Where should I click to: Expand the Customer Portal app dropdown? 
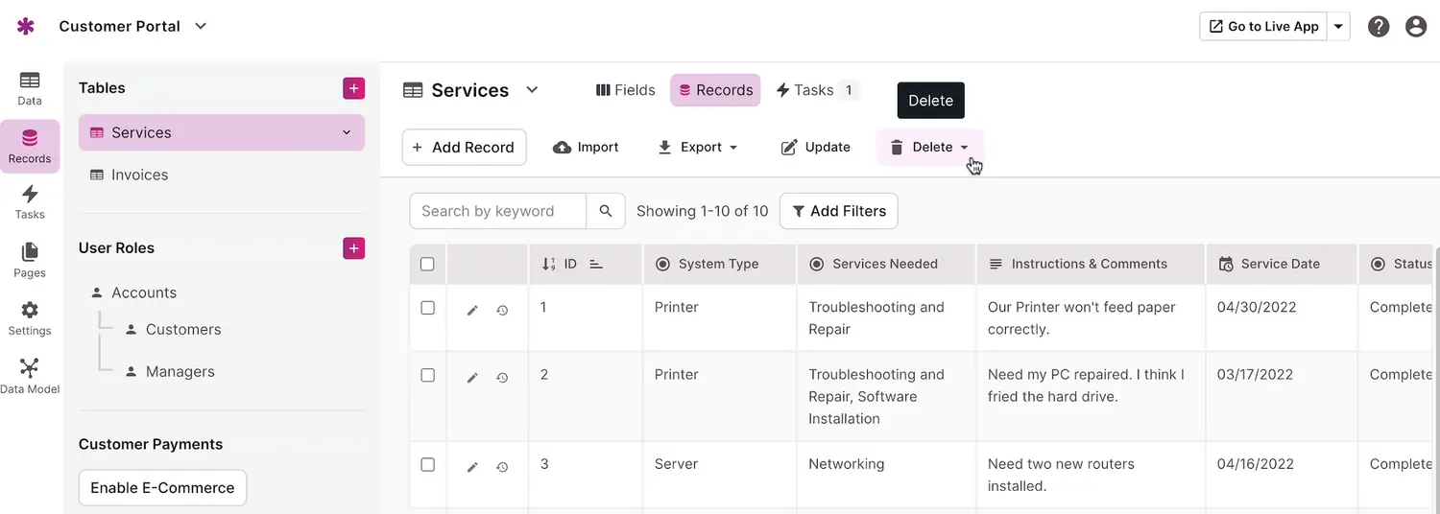pos(201,26)
